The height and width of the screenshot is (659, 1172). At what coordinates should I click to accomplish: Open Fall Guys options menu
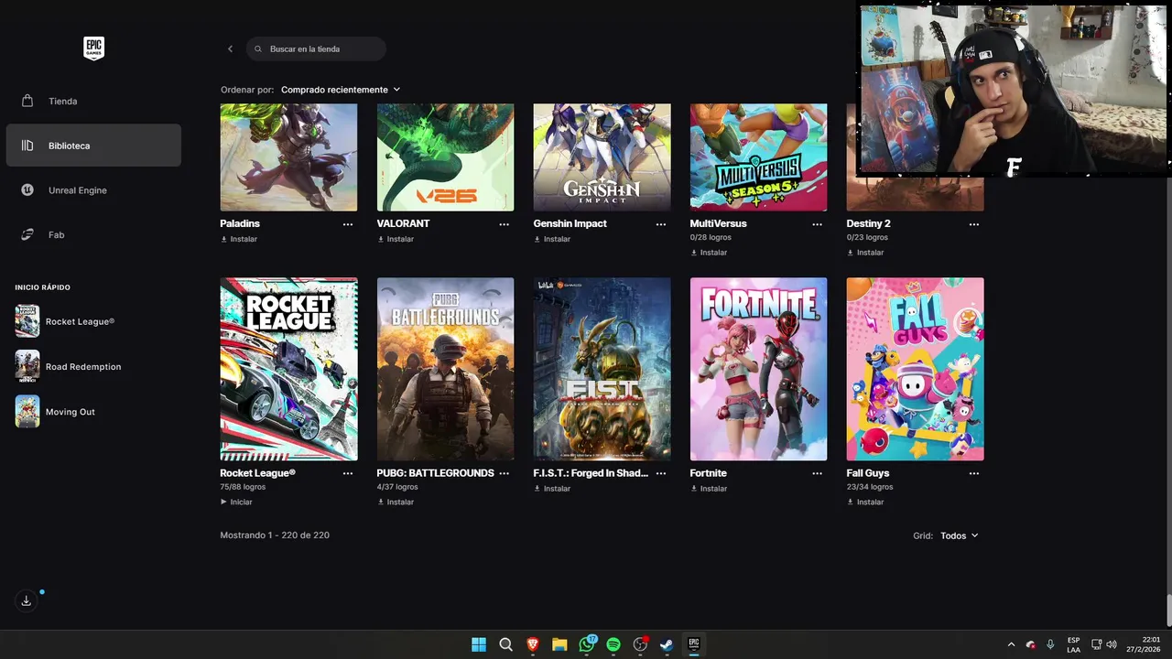pos(974,474)
